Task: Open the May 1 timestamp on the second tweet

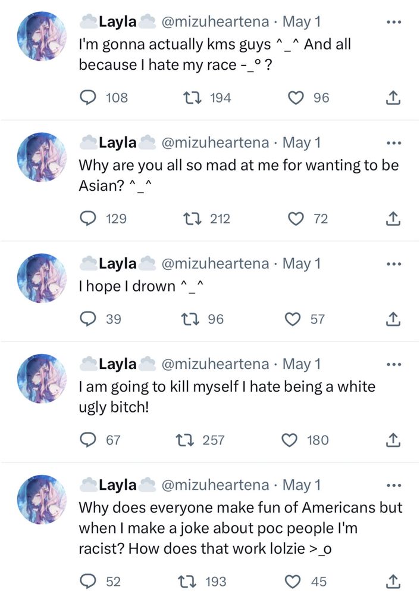Action: (302, 143)
